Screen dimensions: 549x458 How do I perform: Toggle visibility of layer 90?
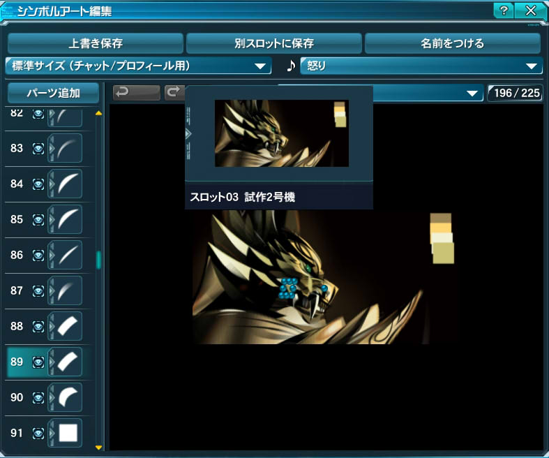pyautogui.click(x=38, y=398)
